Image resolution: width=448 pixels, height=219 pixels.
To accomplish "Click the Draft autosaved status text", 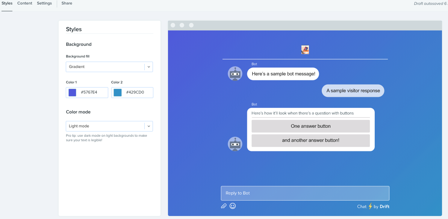I will (x=431, y=4).
